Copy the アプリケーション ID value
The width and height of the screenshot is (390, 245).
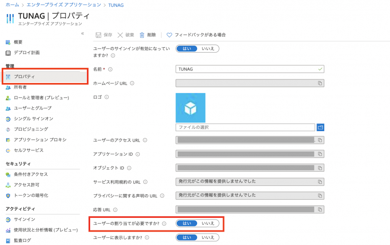point(320,154)
